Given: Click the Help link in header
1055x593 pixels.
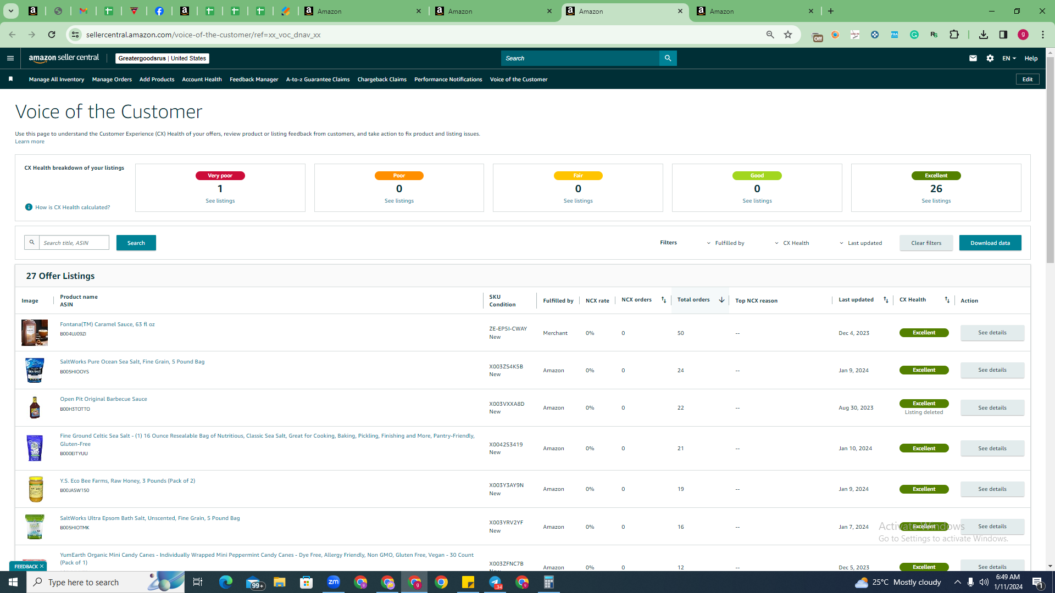Looking at the screenshot, I should point(1031,58).
